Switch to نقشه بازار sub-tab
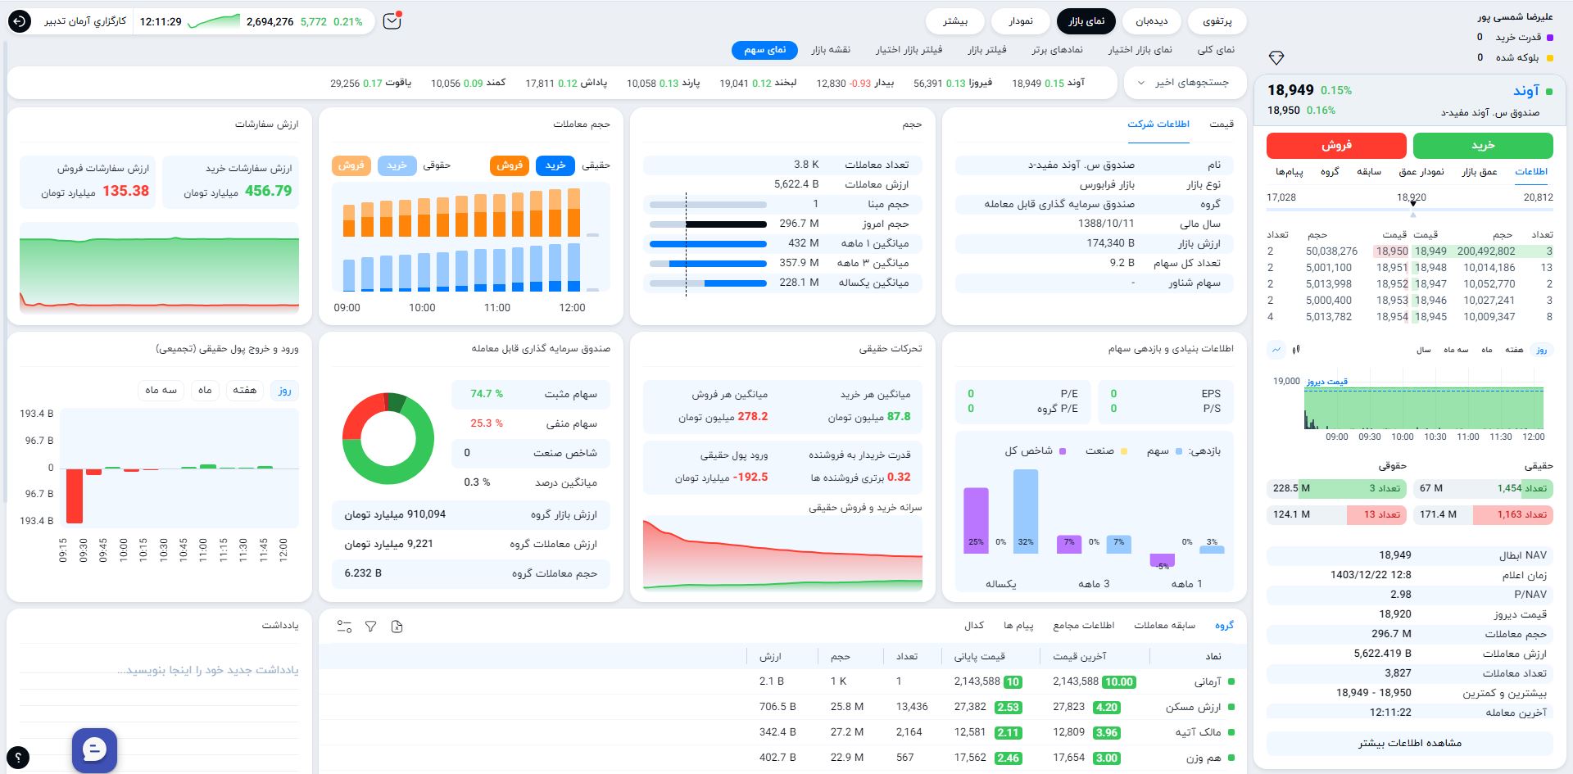The image size is (1573, 774). (x=831, y=50)
